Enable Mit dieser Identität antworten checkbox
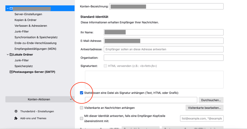247x129 pixels. (82, 119)
